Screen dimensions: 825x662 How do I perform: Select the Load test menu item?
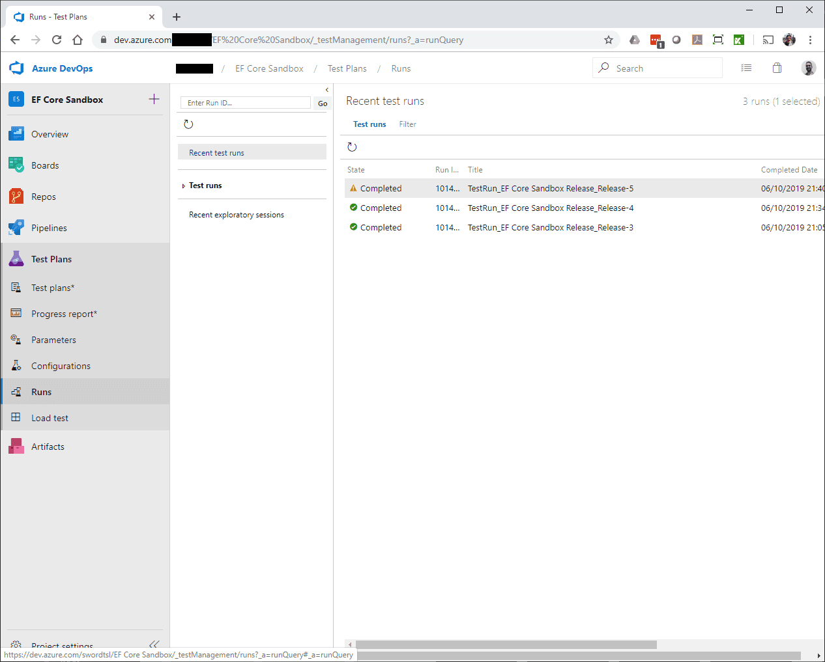tap(50, 418)
